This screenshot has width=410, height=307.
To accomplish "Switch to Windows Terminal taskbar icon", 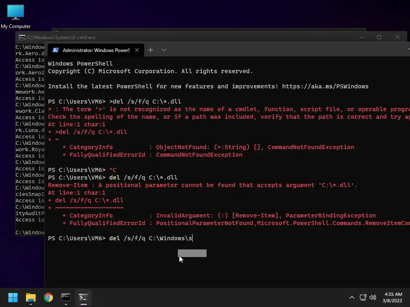I will point(83,297).
